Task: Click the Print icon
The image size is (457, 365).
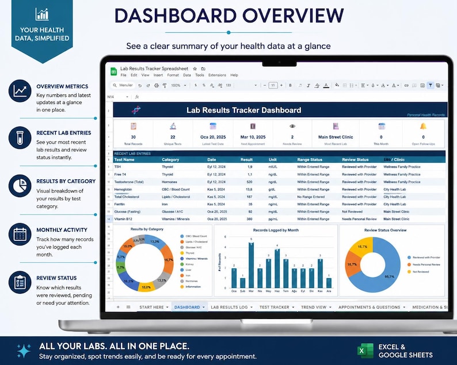Action: pos(157,86)
